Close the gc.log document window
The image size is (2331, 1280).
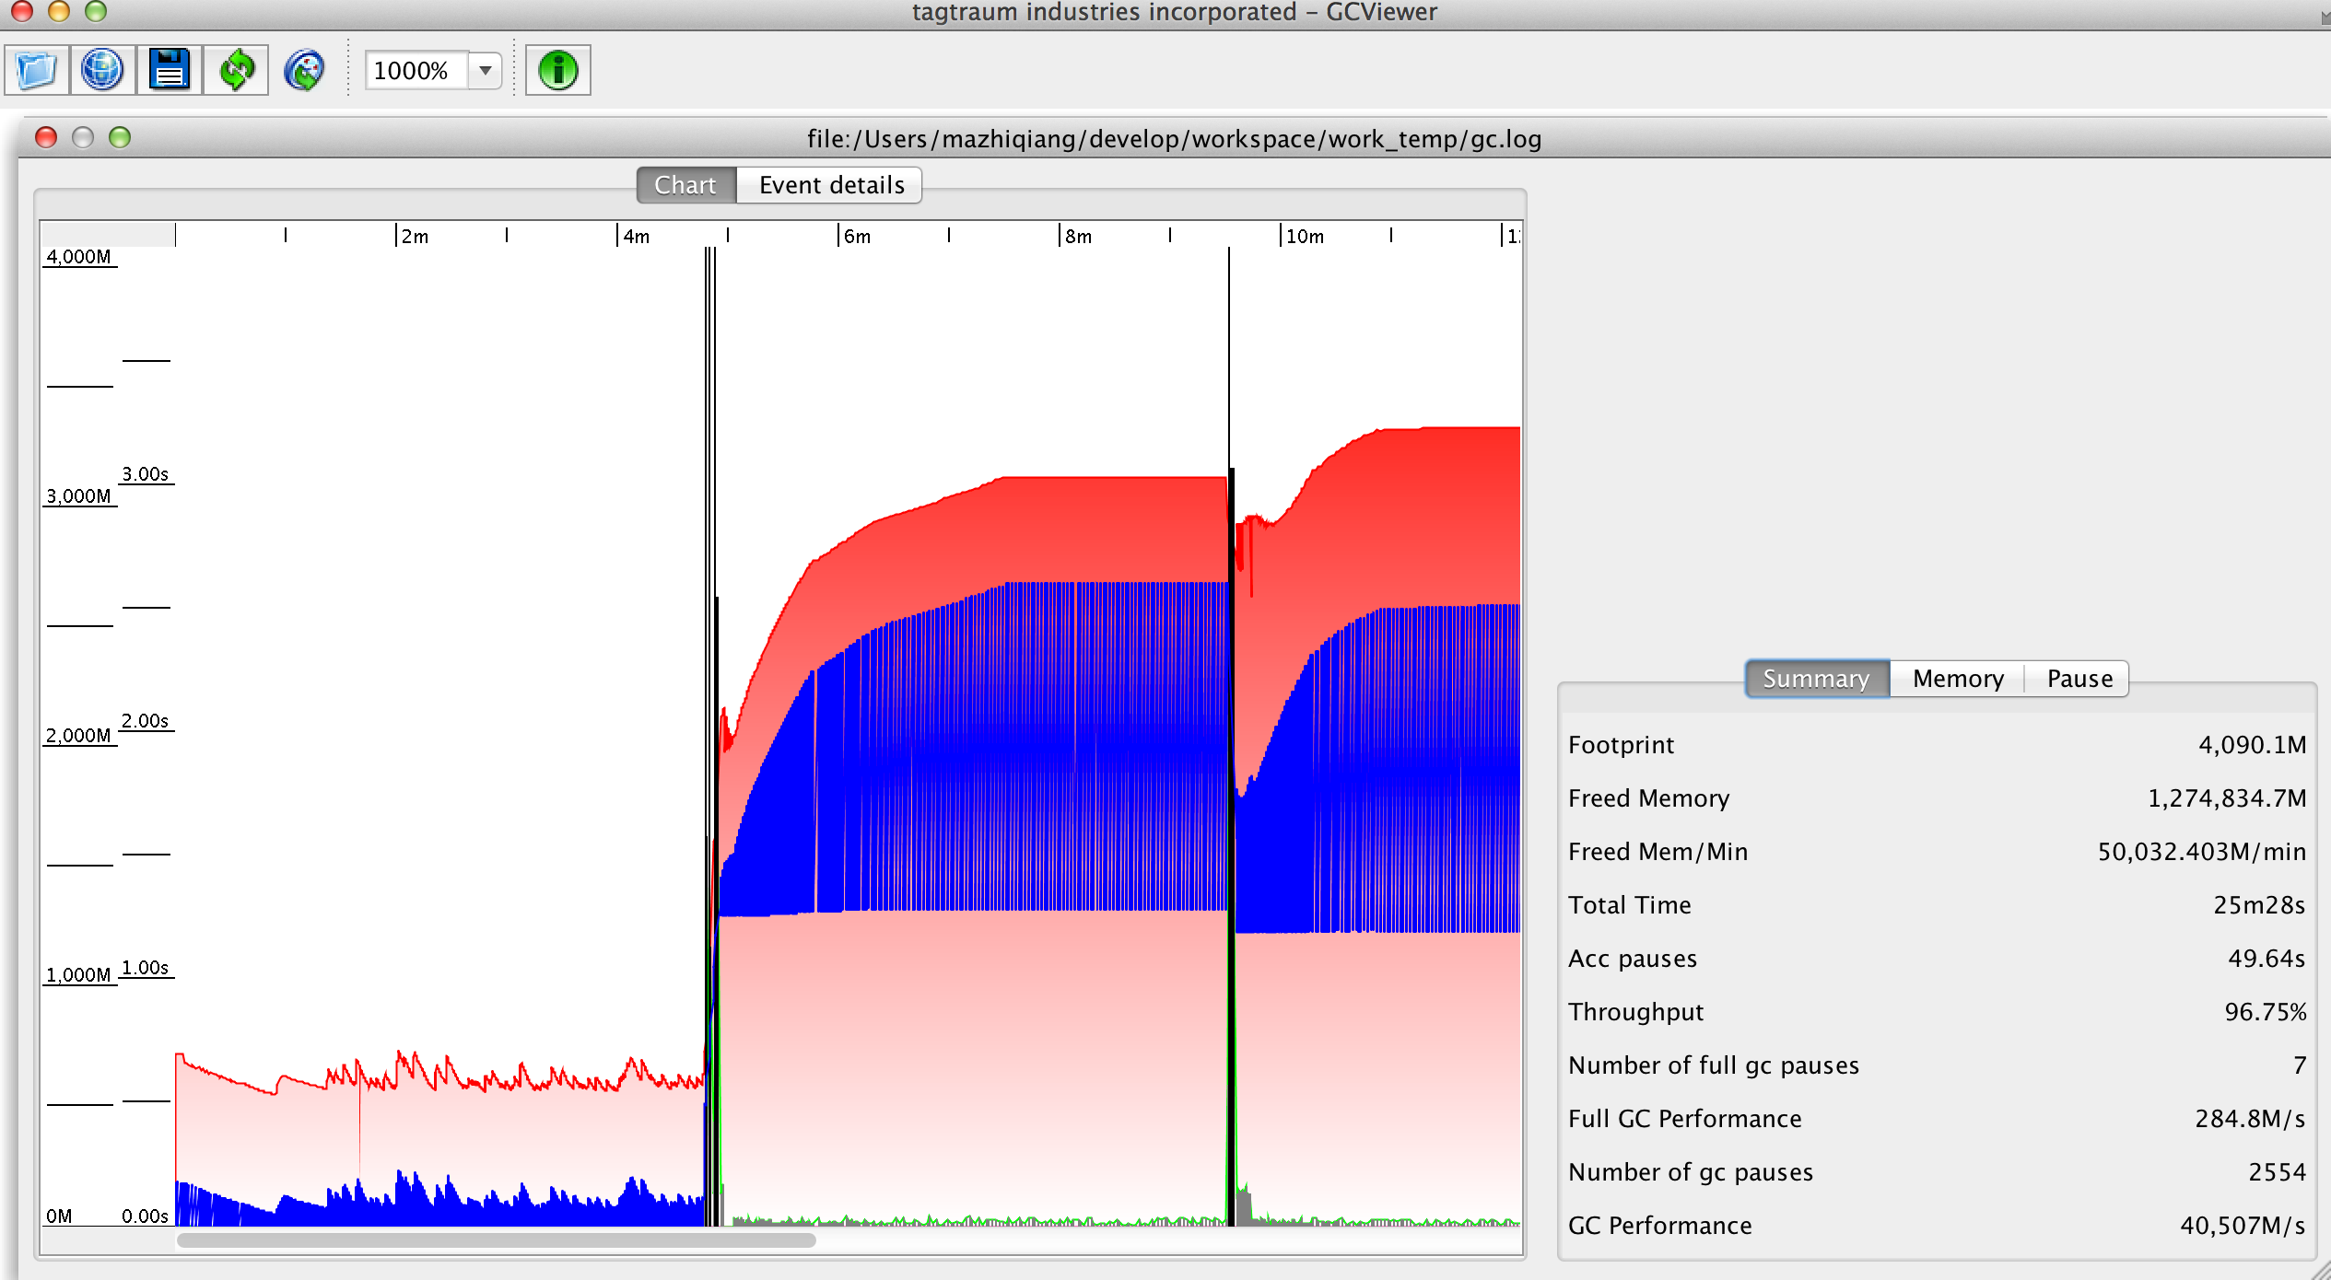[x=46, y=137]
